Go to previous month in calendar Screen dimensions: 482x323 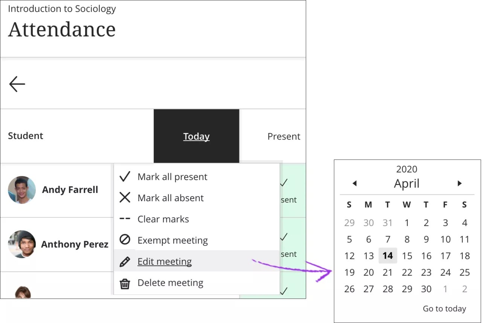354,183
